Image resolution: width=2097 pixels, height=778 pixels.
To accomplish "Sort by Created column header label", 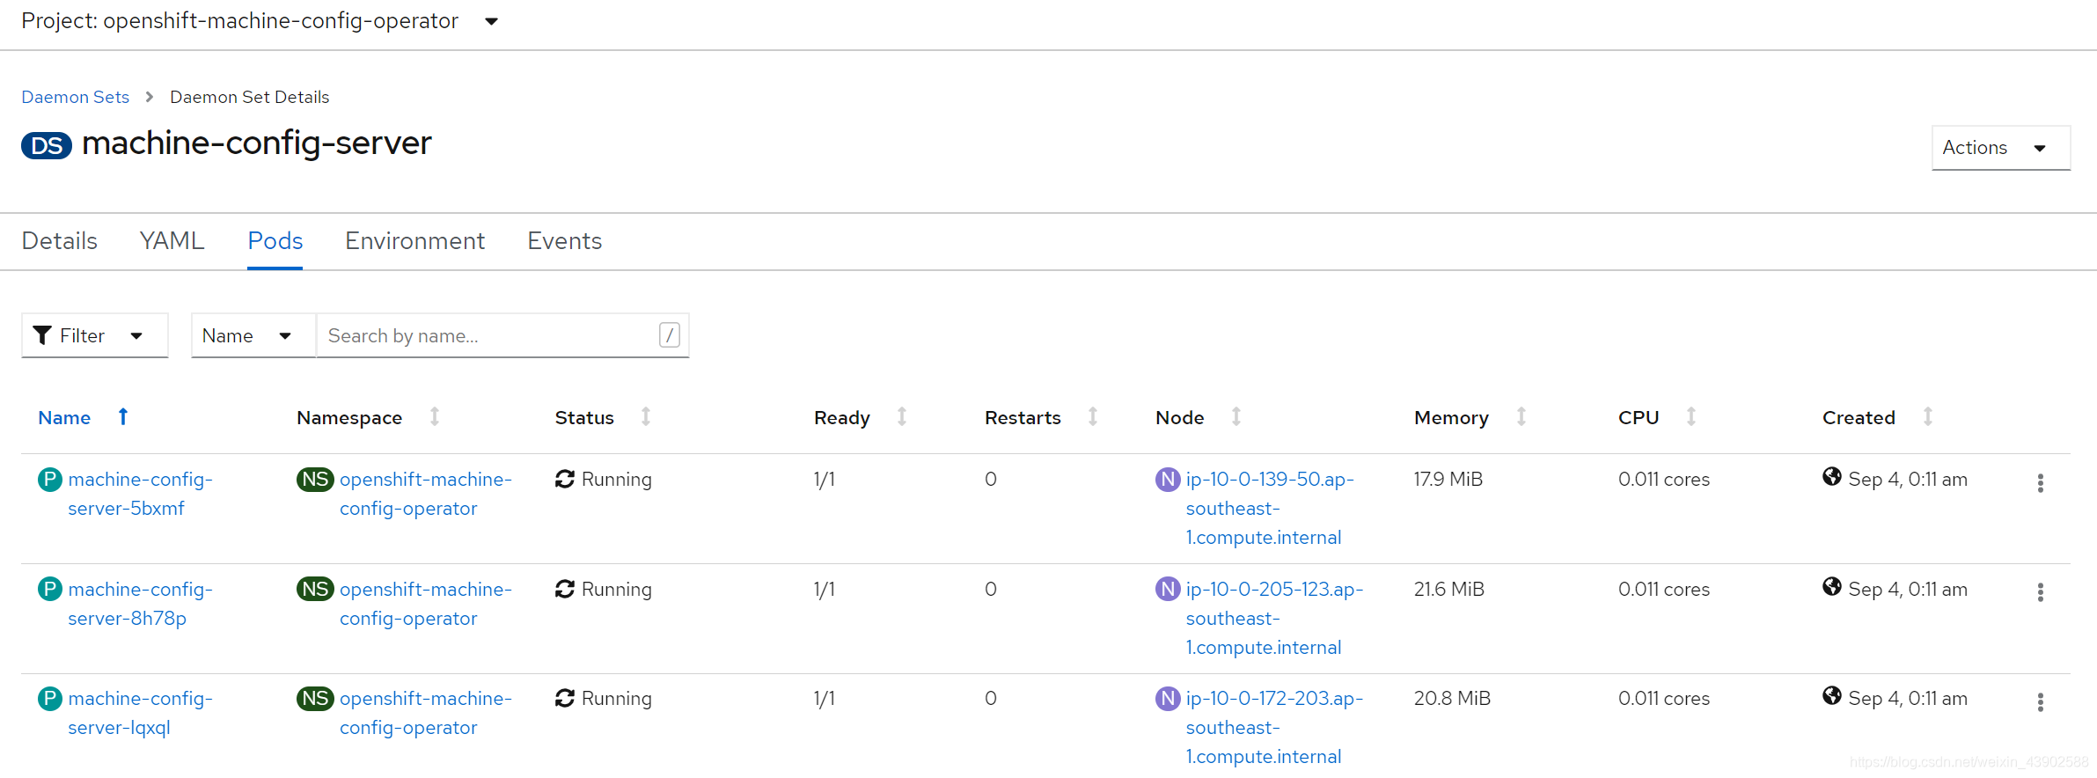I will (1859, 418).
